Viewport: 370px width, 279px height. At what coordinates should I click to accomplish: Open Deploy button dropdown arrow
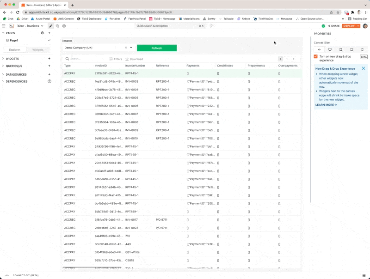click(x=358, y=26)
